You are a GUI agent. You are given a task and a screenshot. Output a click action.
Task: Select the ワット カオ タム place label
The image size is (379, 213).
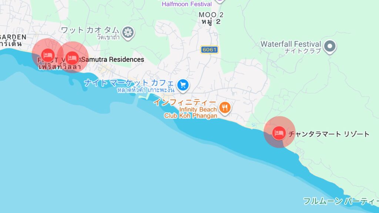point(90,30)
